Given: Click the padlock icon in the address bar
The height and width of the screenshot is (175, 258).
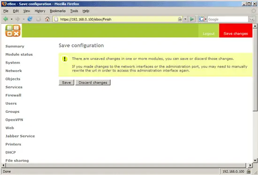Looking at the screenshot, I should point(180,19).
